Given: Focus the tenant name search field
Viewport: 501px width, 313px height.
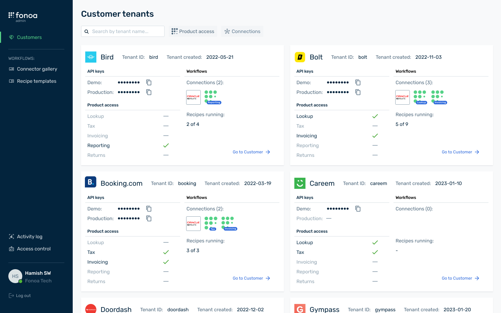Looking at the screenshot, I should pyautogui.click(x=123, y=31).
